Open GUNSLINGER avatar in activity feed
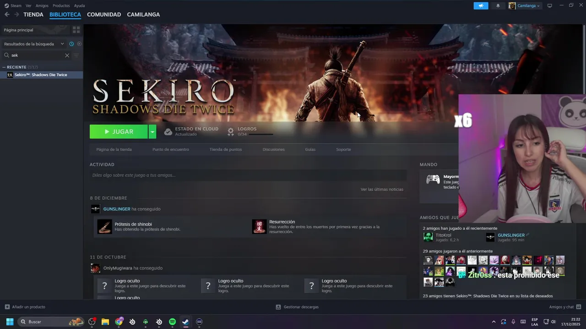Viewport: 586px width, 329px height. point(95,209)
